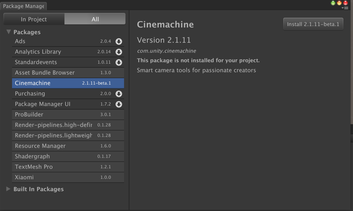Click the download icon beside Ads
The height and width of the screenshot is (211, 353).
pyautogui.click(x=119, y=41)
